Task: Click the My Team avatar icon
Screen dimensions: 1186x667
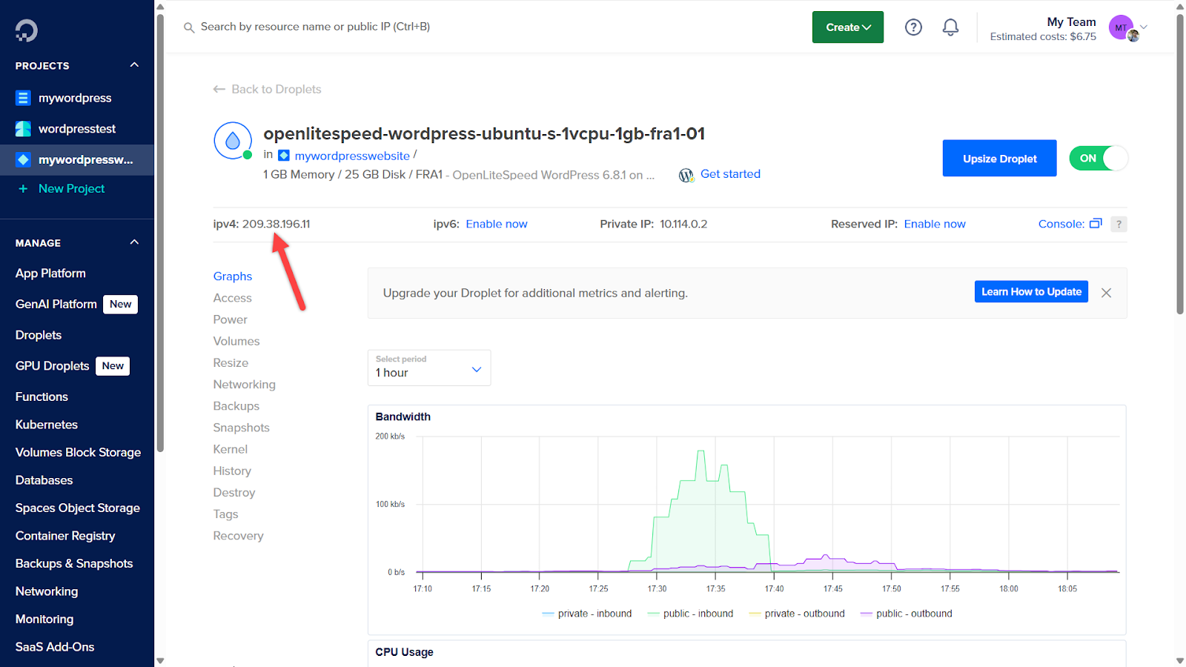Action: coord(1122,27)
